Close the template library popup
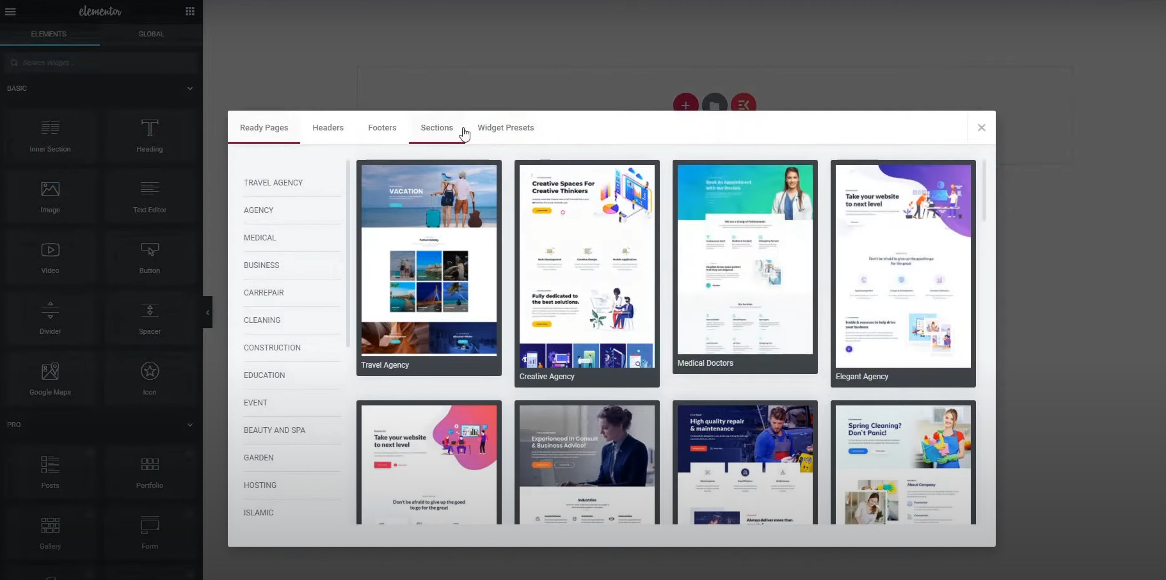 [981, 128]
